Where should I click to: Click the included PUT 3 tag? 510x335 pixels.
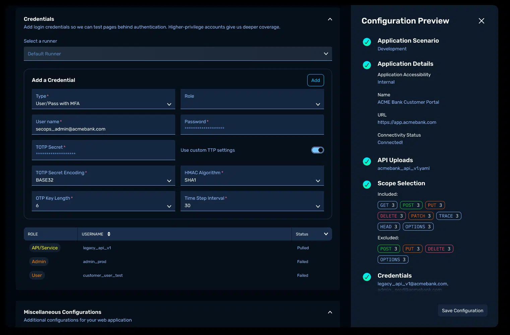[x=435, y=205]
